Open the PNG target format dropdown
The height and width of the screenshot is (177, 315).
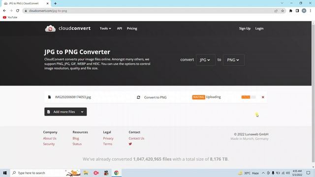(233, 60)
